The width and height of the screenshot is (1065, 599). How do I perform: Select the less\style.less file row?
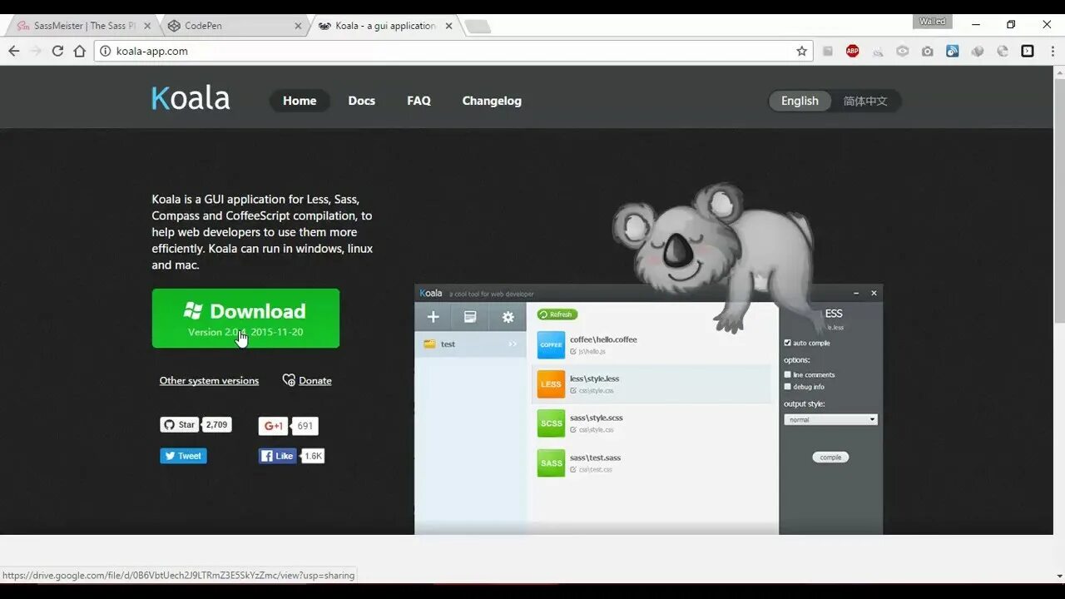(651, 384)
